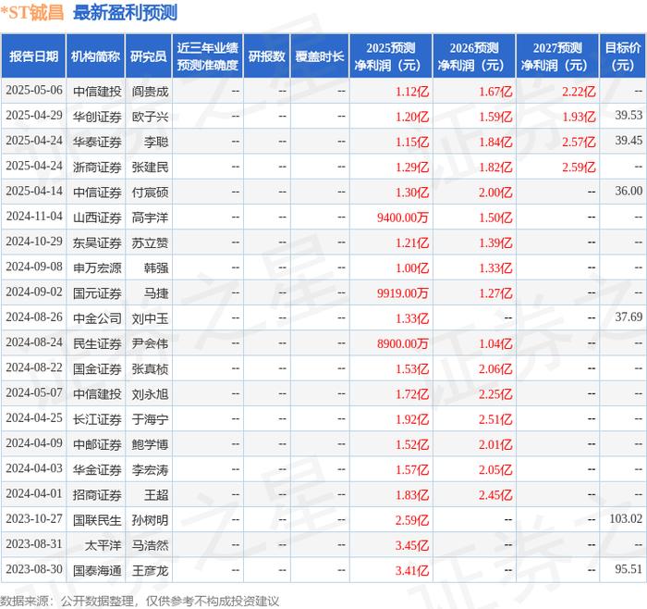Click researcher name 付宸硕
Viewport: 647px width, 609px height.
(x=150, y=193)
